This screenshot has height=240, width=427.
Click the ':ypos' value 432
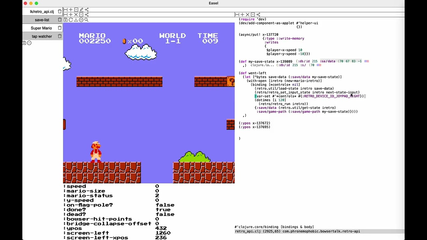point(161,228)
